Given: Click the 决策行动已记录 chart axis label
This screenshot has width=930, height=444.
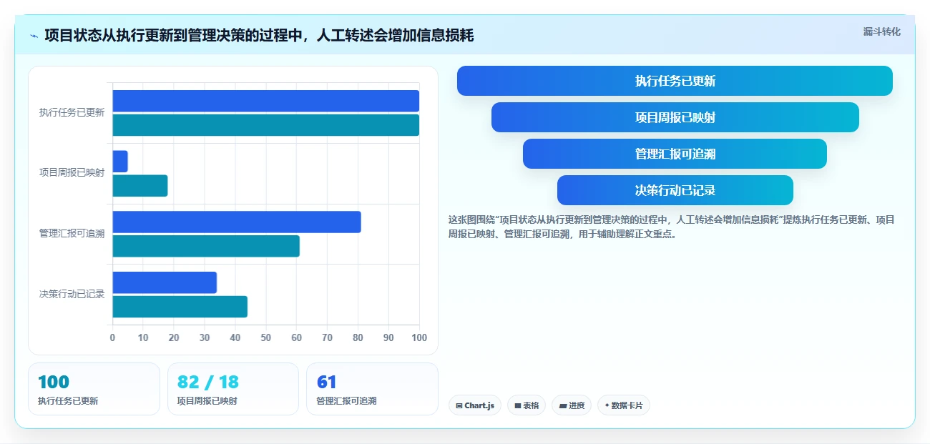Looking at the screenshot, I should coord(72,295).
